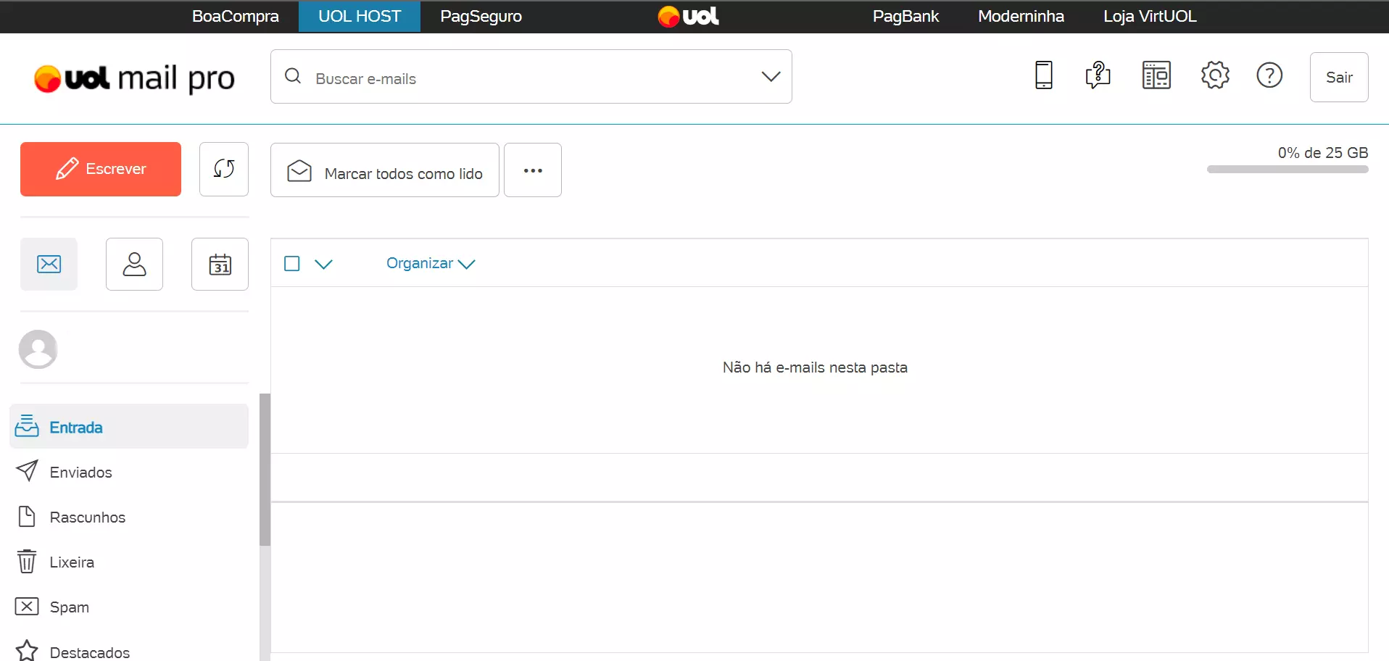Click the circled question mark help icon

tap(1269, 75)
